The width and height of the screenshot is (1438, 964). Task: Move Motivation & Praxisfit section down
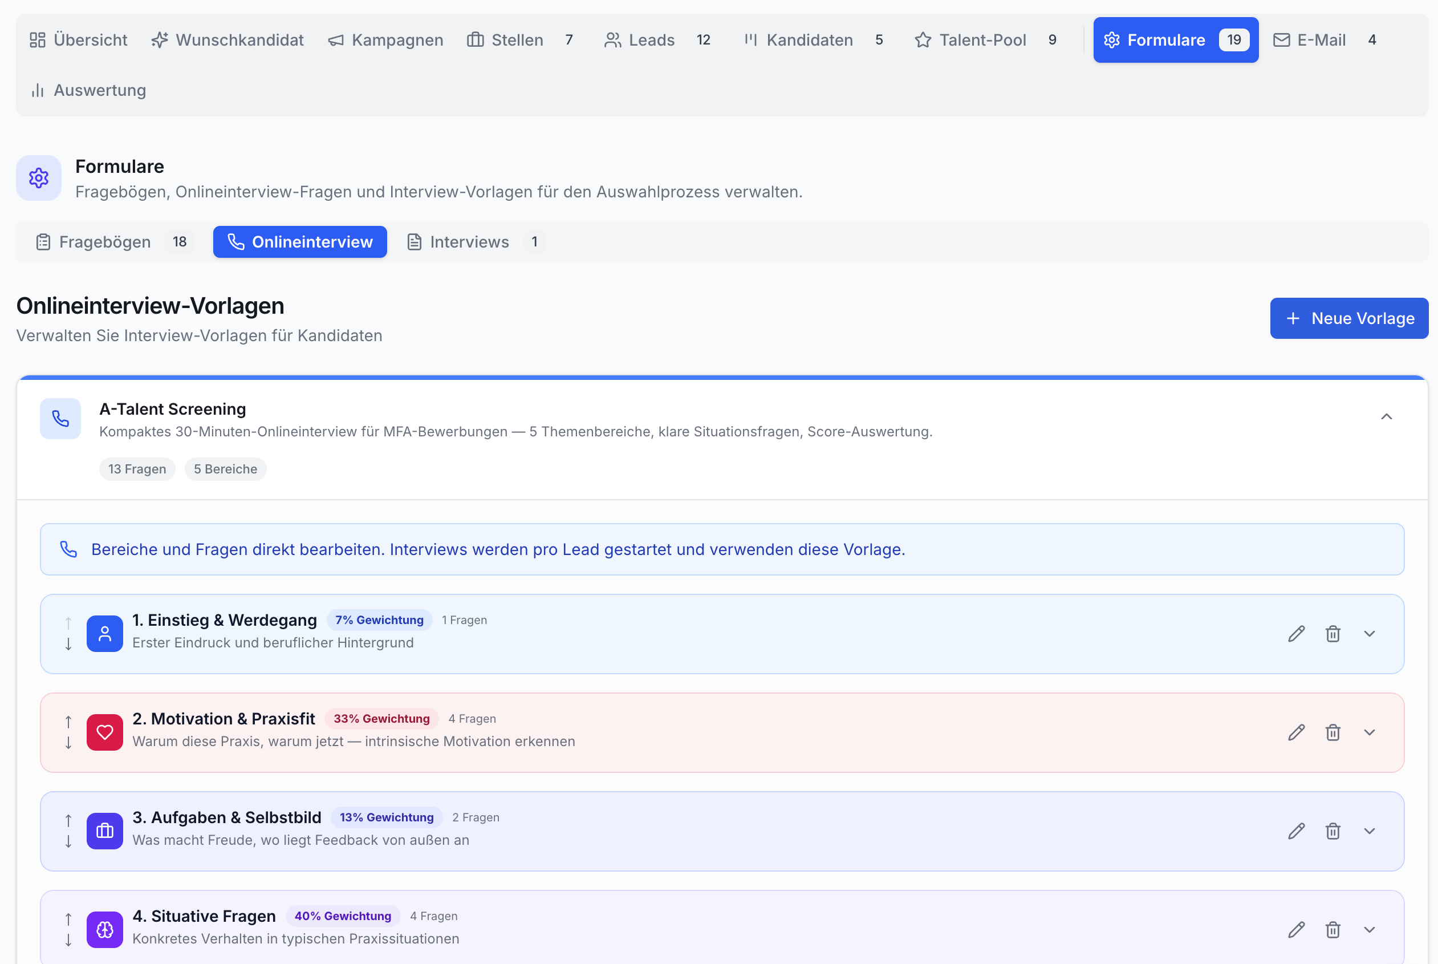click(x=68, y=743)
